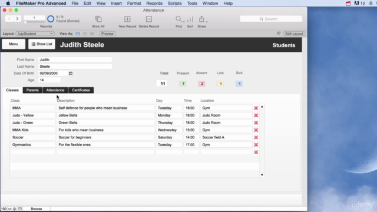Open the Sort records tool
This screenshot has width=377, height=212.
190,19
